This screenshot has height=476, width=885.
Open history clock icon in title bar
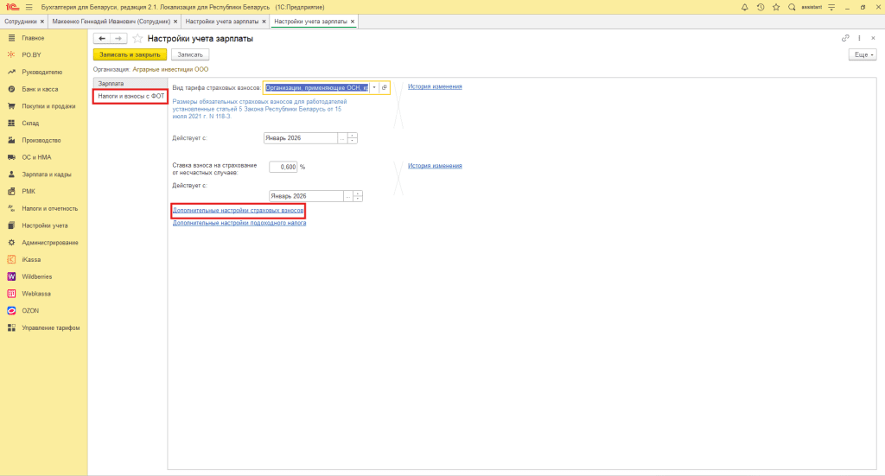[x=761, y=7]
